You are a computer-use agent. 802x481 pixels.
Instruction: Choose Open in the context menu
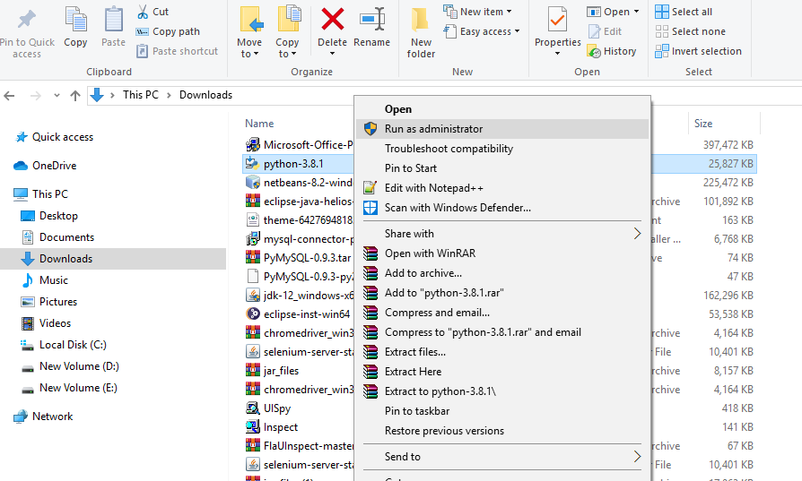point(501,109)
